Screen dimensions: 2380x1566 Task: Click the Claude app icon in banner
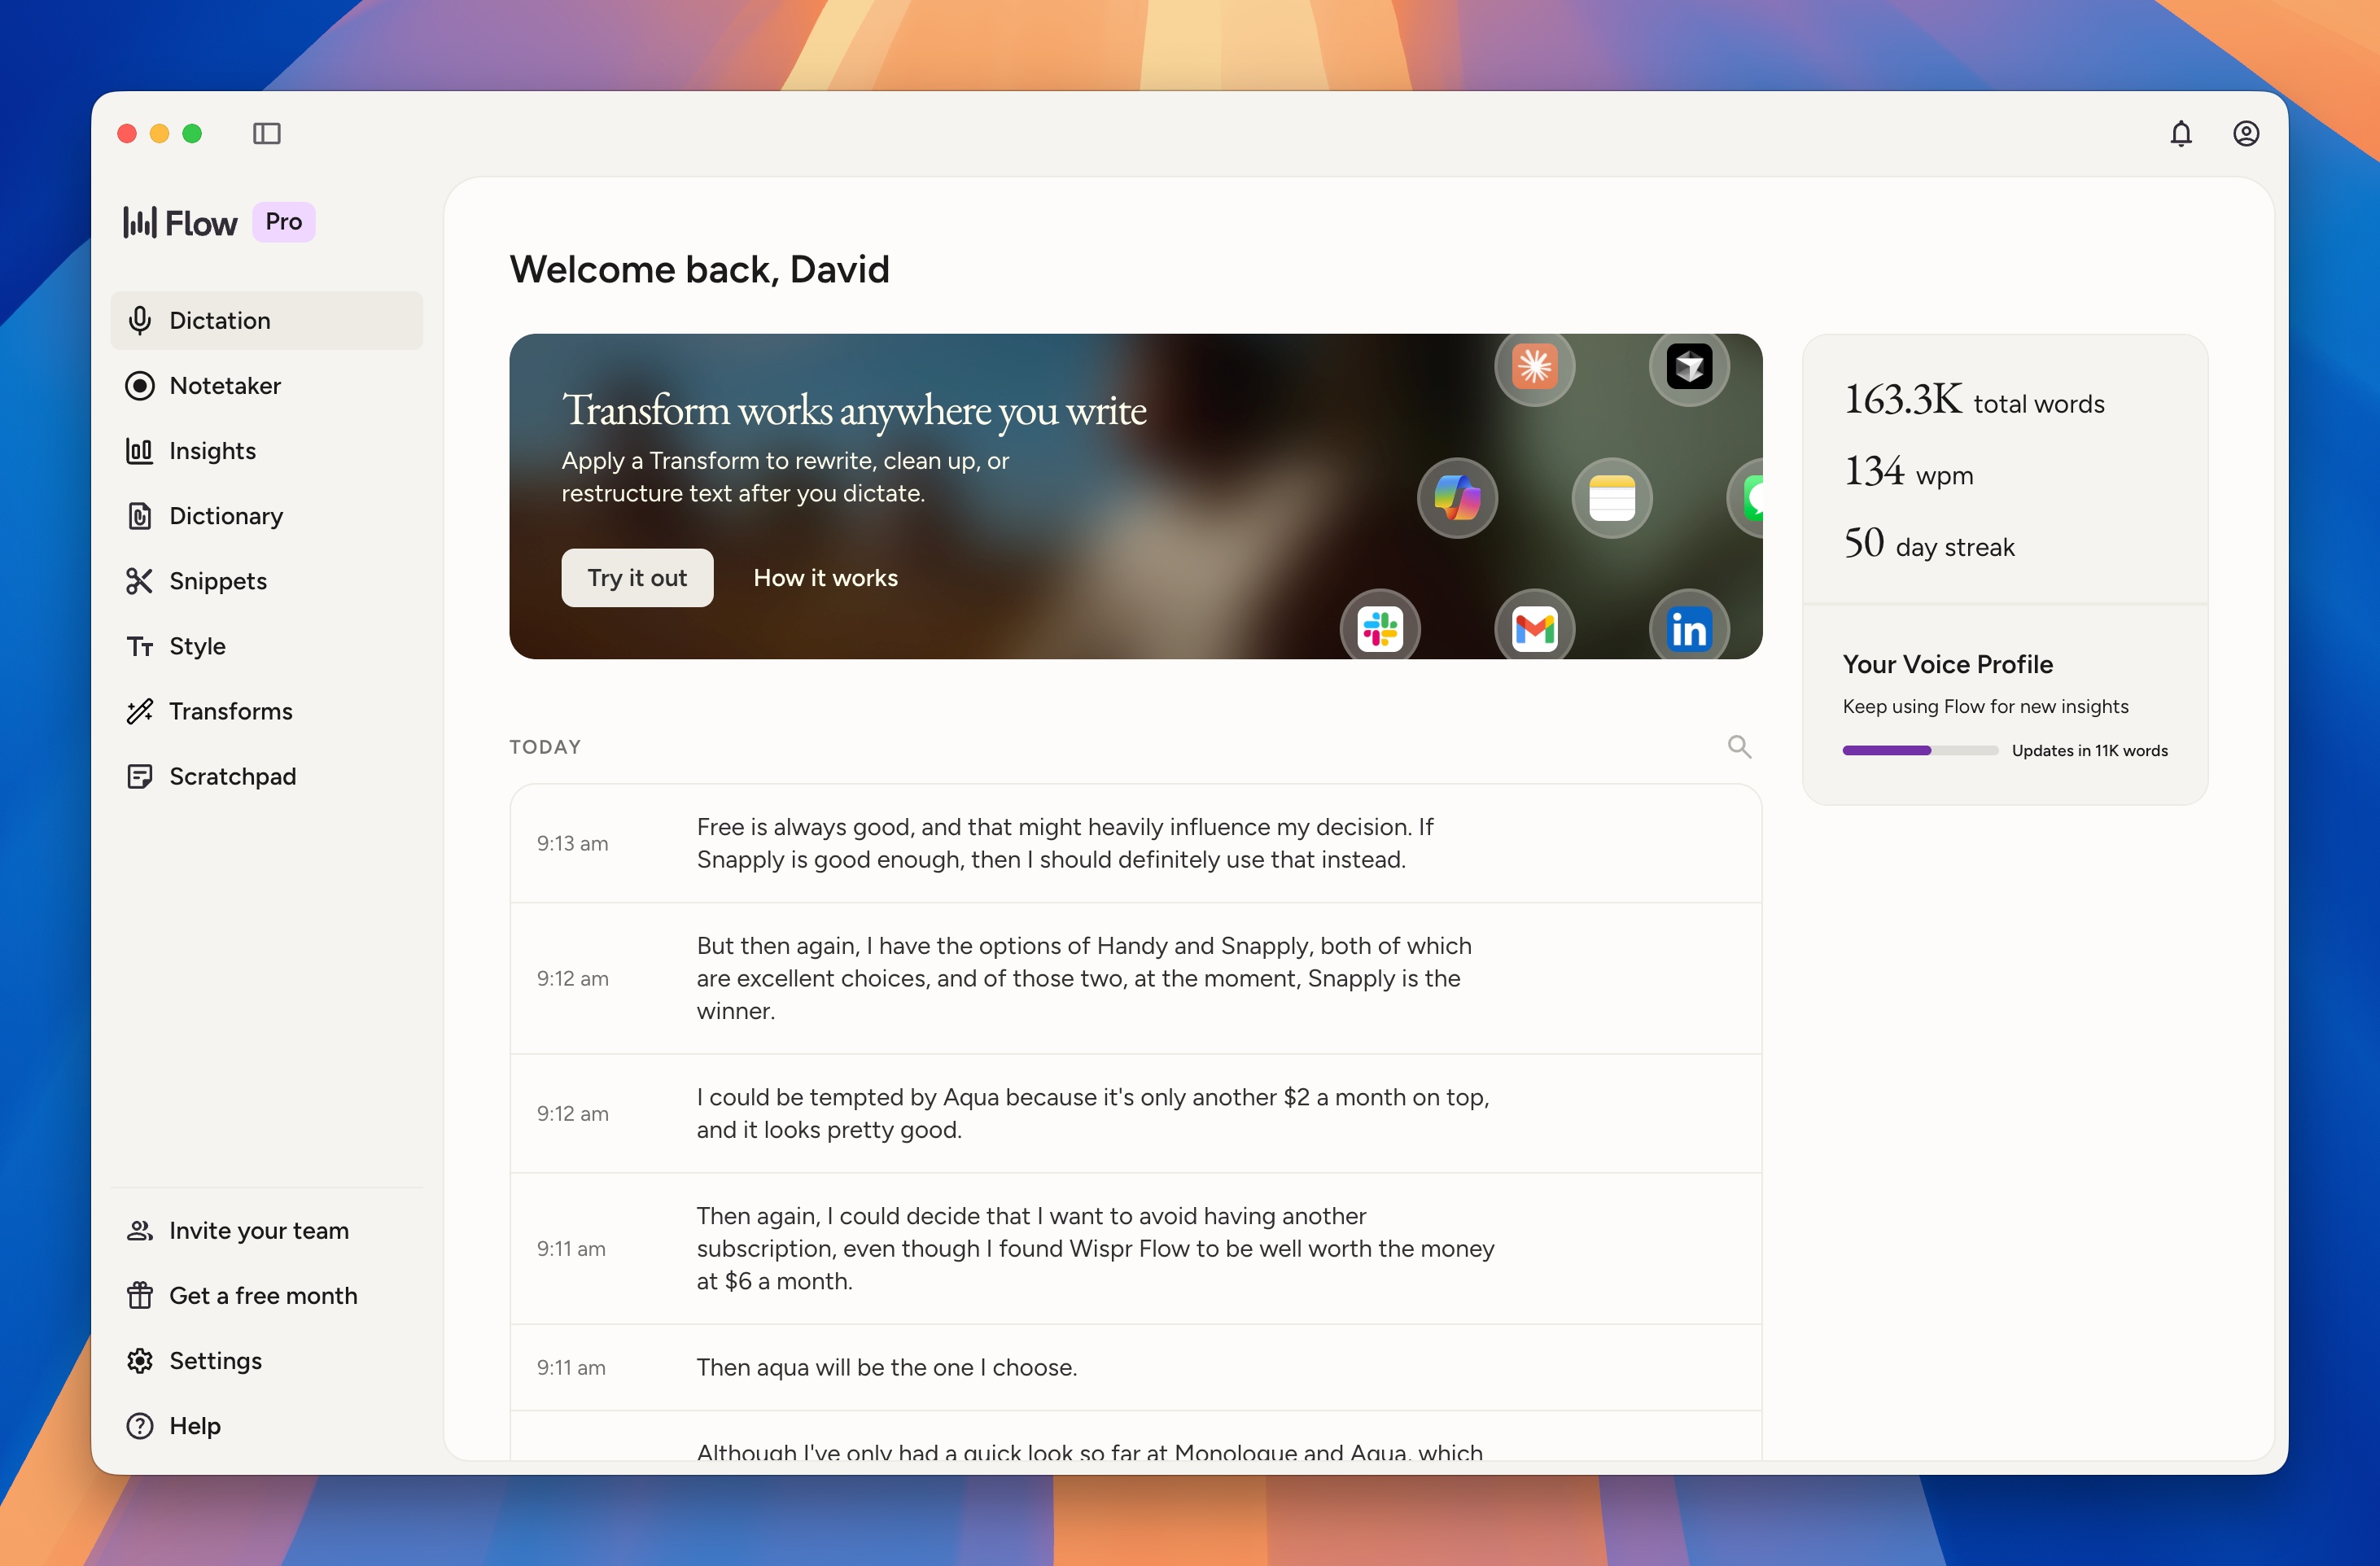pyautogui.click(x=1534, y=366)
